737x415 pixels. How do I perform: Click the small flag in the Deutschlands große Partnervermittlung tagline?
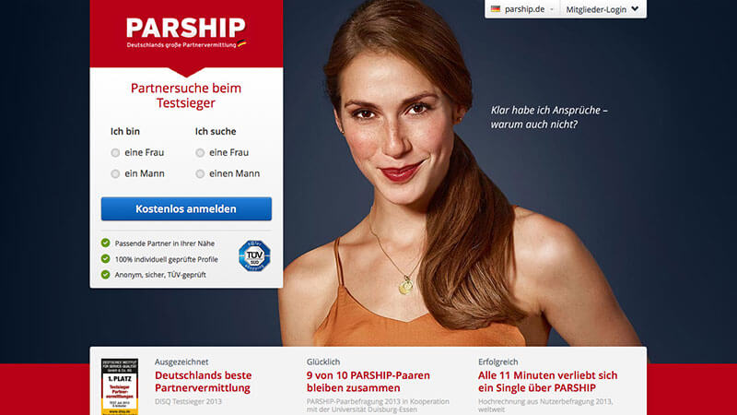[x=242, y=44]
